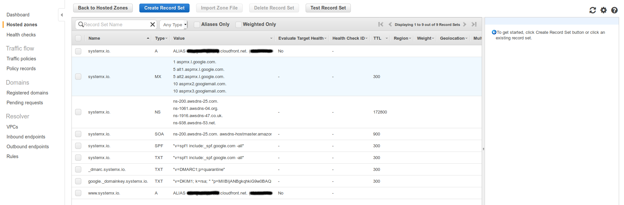624x205 pixels.
Task: Open Registered domains in the sidebar
Action: (x=27, y=93)
